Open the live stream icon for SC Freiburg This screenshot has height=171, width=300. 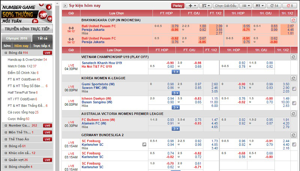(x=144, y=144)
